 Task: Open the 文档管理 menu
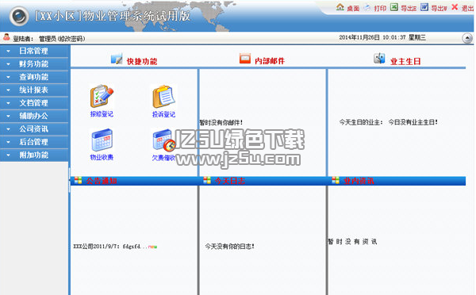(34, 103)
